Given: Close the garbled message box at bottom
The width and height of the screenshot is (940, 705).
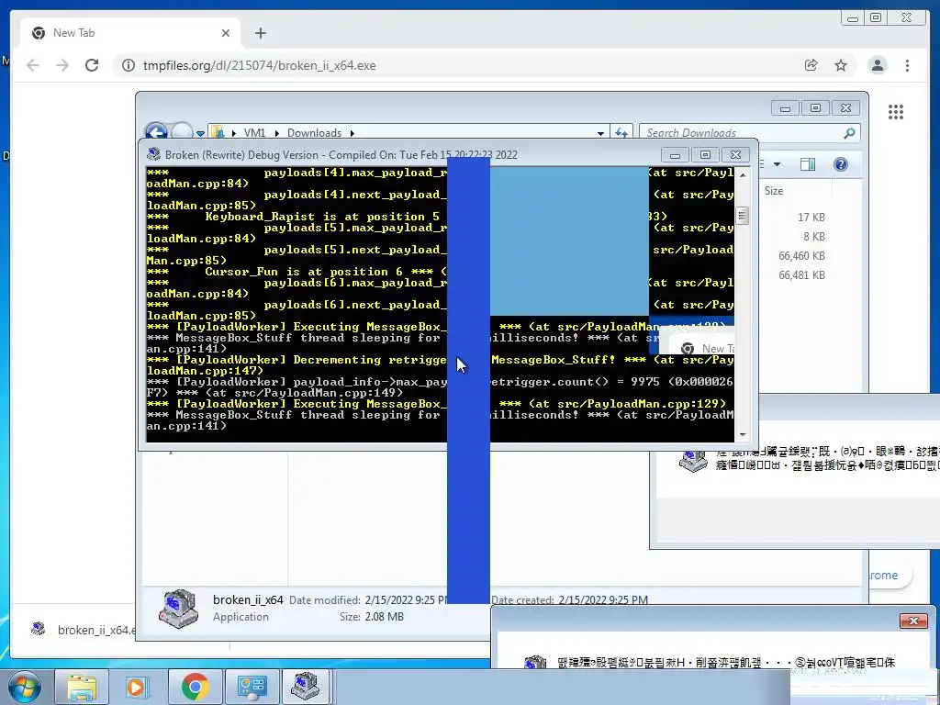Looking at the screenshot, I should 913,621.
